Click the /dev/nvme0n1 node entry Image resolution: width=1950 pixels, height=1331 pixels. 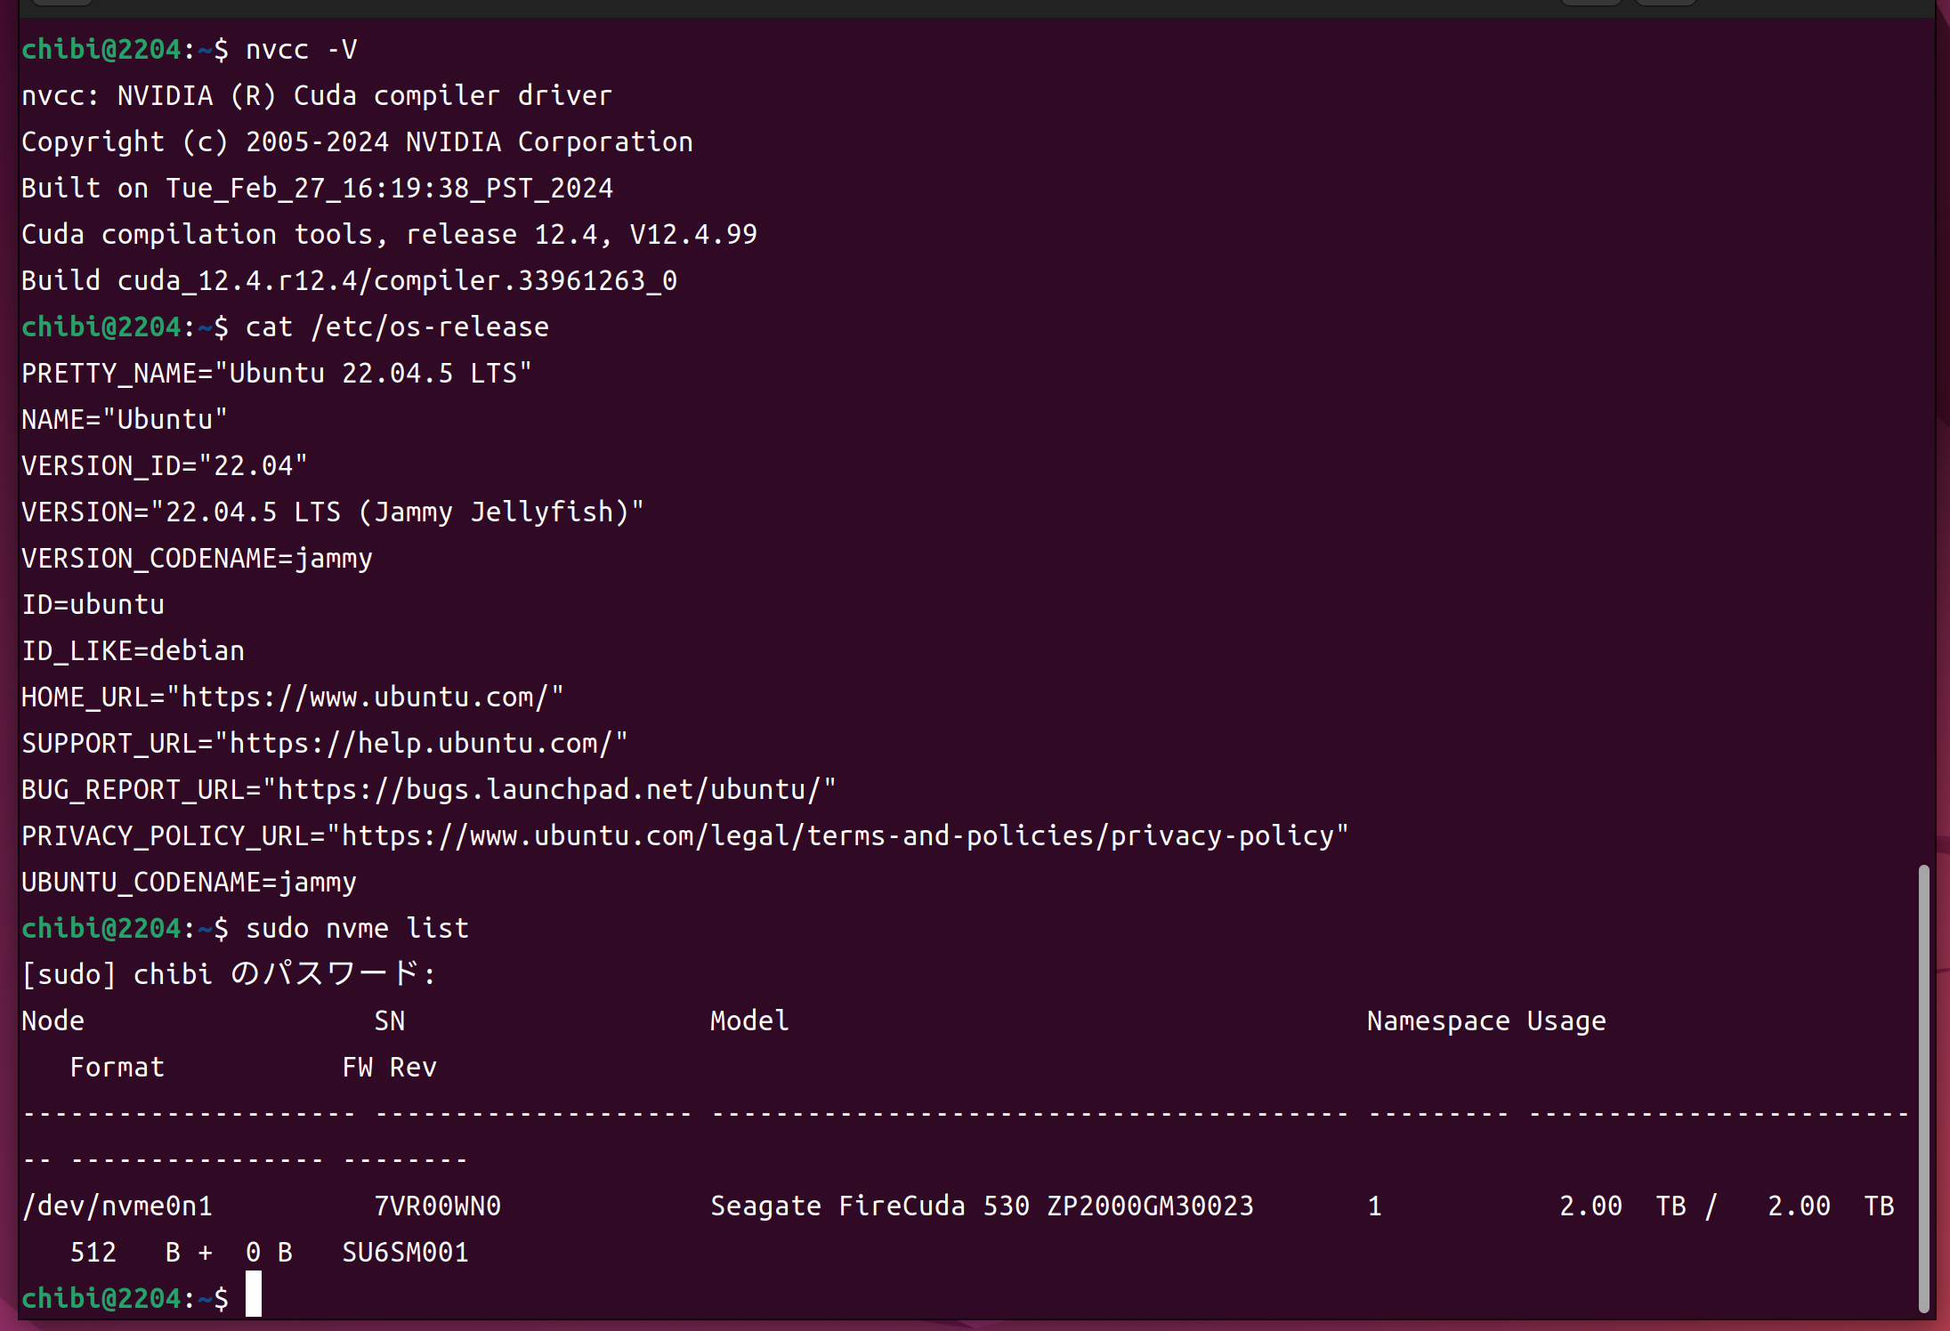(x=117, y=1206)
